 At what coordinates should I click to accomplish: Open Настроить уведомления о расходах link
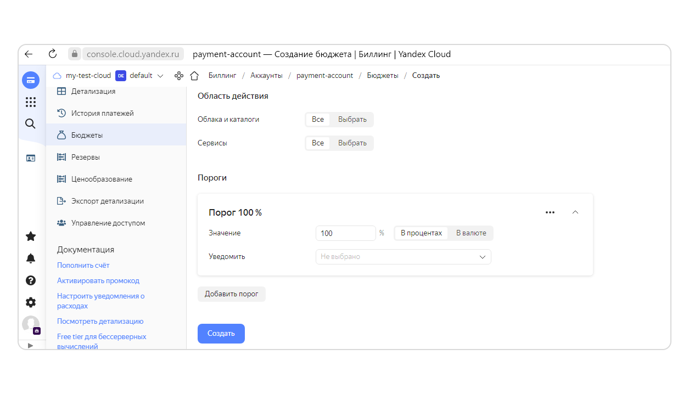pyautogui.click(x=101, y=301)
